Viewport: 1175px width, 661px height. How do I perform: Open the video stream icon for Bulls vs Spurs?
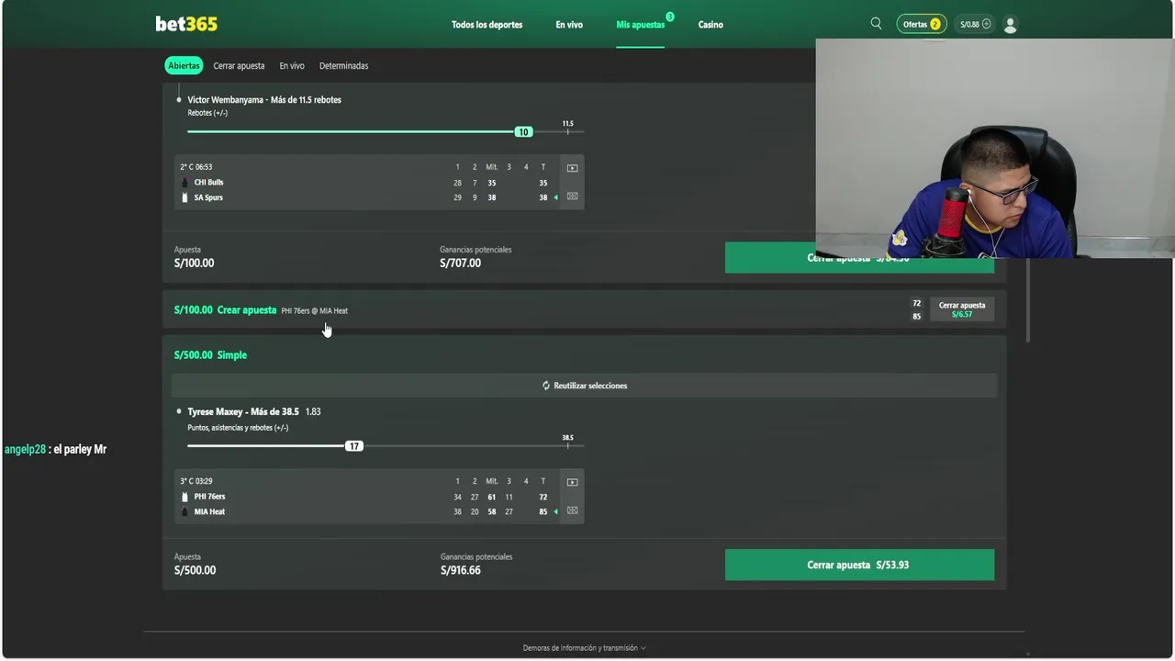point(572,168)
